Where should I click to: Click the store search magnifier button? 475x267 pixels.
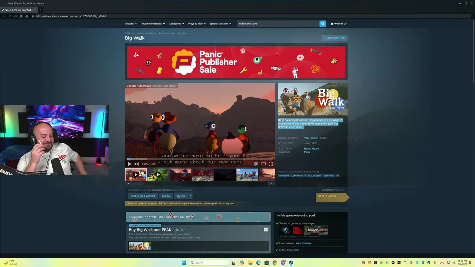pyautogui.click(x=322, y=23)
